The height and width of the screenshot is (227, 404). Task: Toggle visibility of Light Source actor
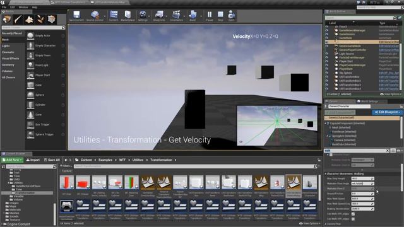click(x=327, y=54)
